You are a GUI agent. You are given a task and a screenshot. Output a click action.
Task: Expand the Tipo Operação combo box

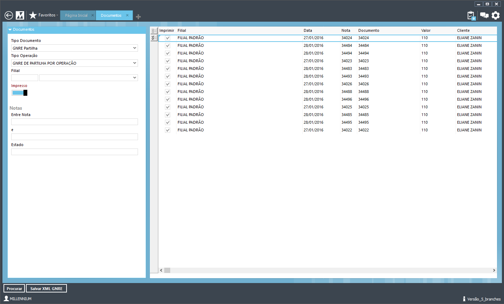pyautogui.click(x=134, y=63)
